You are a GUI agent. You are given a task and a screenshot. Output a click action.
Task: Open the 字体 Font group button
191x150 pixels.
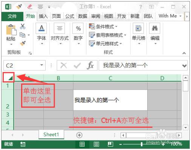tap(42, 34)
